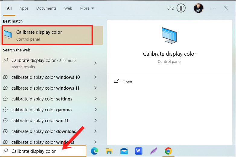Click the large monitor icon in preview pane
Image resolution: width=236 pixels, height=157 pixels.
tap(169, 35)
